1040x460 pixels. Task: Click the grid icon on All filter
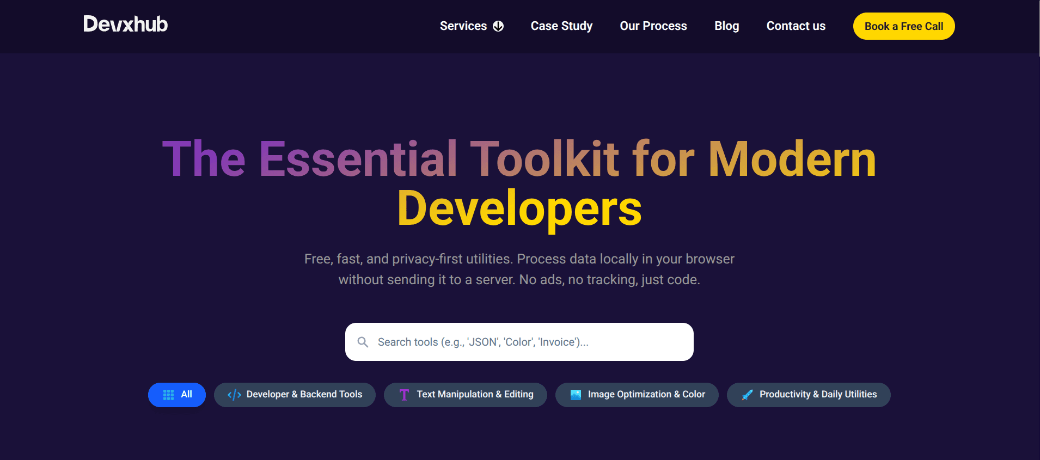(169, 395)
